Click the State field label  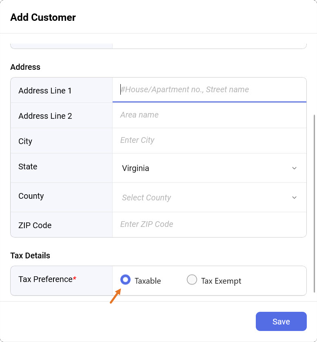tap(28, 167)
